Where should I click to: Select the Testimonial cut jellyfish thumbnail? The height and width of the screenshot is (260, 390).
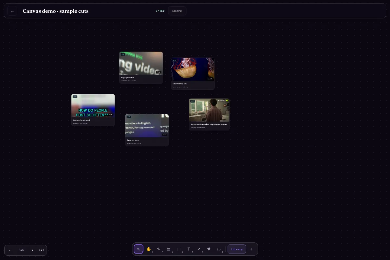tap(193, 69)
